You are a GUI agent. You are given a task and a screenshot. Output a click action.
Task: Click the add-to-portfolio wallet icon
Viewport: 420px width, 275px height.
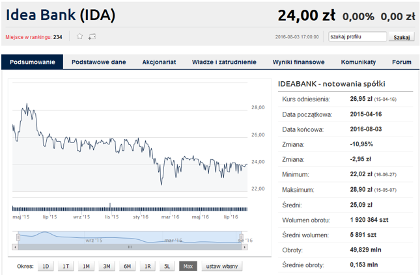pos(92,36)
